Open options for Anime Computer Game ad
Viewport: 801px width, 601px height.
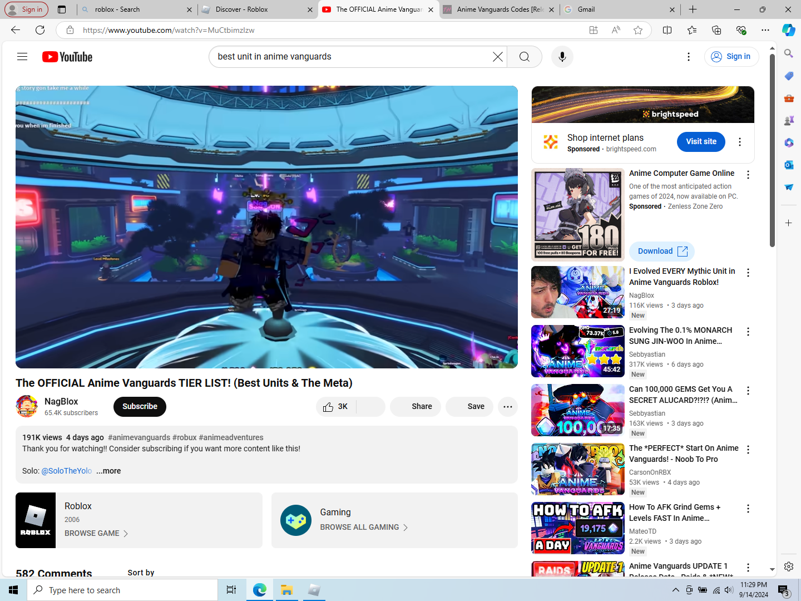(748, 175)
